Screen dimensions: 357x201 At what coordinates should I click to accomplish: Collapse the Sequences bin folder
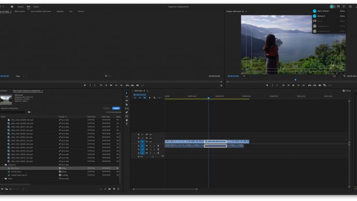pos(2,164)
